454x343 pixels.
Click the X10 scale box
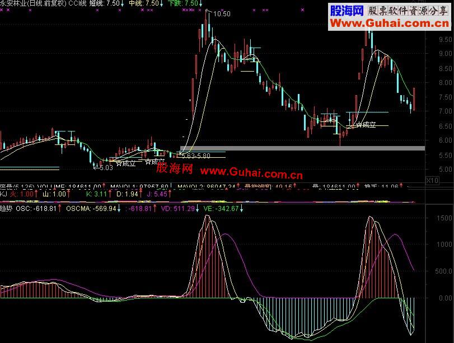[432, 180]
